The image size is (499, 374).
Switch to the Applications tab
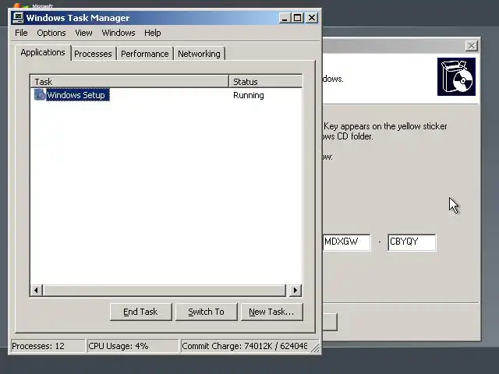tap(43, 52)
